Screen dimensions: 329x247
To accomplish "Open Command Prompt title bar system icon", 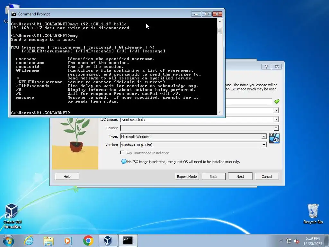I will (13, 14).
